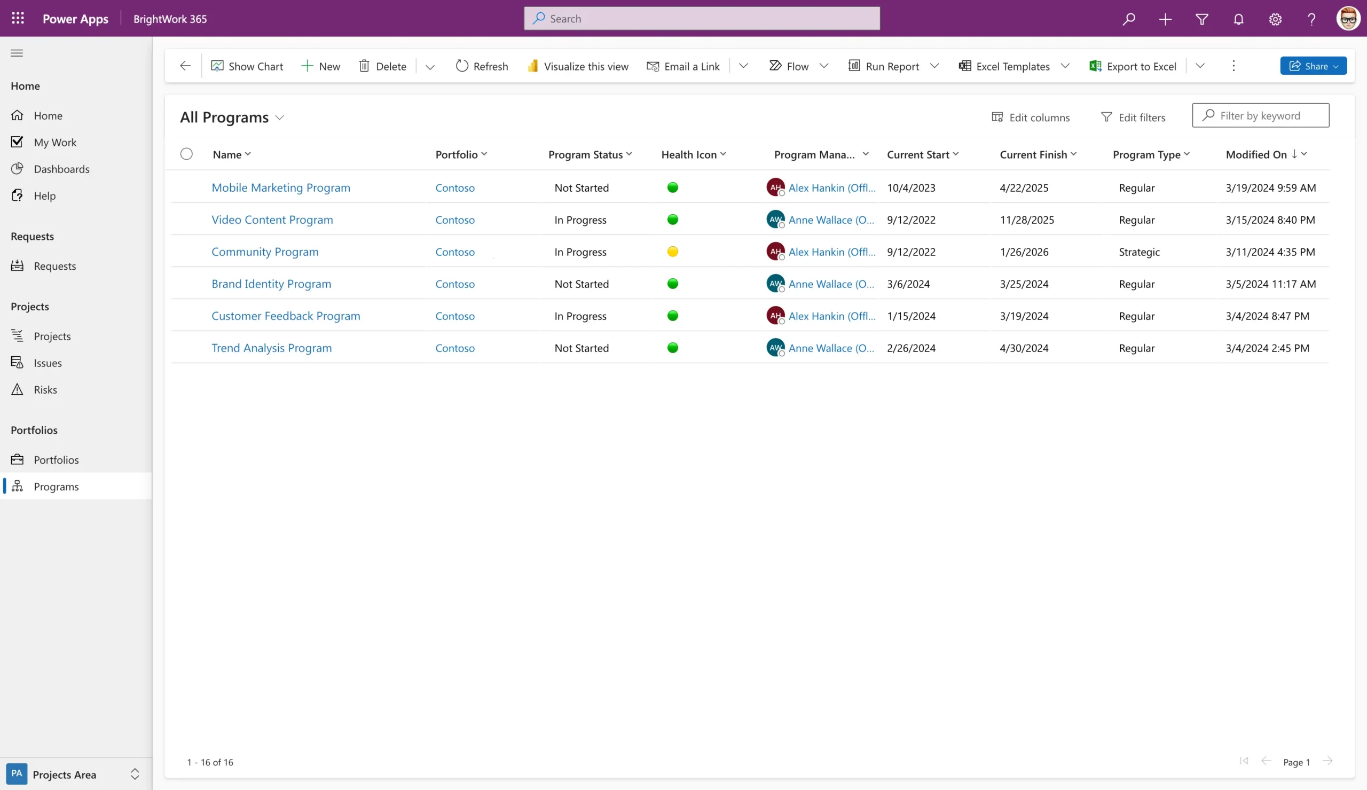The height and width of the screenshot is (790, 1367).
Task: Open the Community Program record
Action: point(265,251)
